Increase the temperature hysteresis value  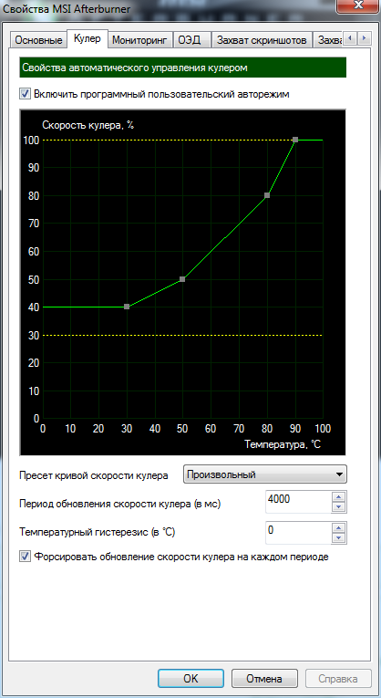point(339,528)
